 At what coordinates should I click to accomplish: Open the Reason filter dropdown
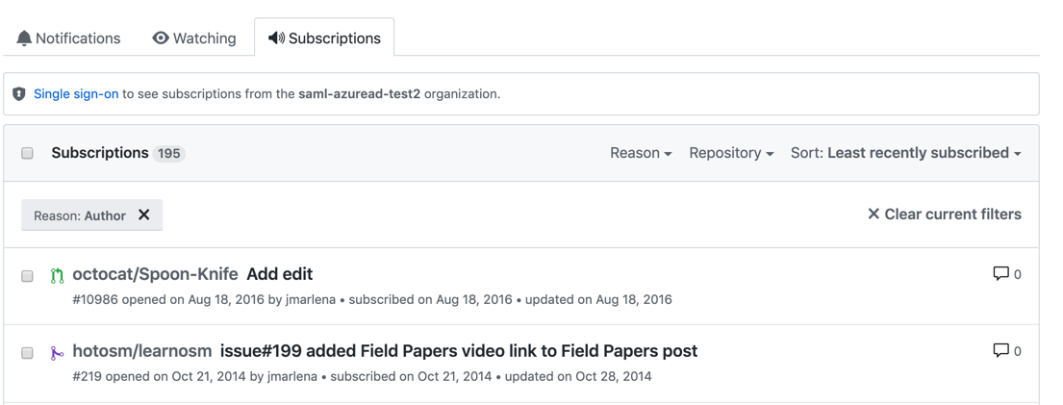click(x=641, y=153)
